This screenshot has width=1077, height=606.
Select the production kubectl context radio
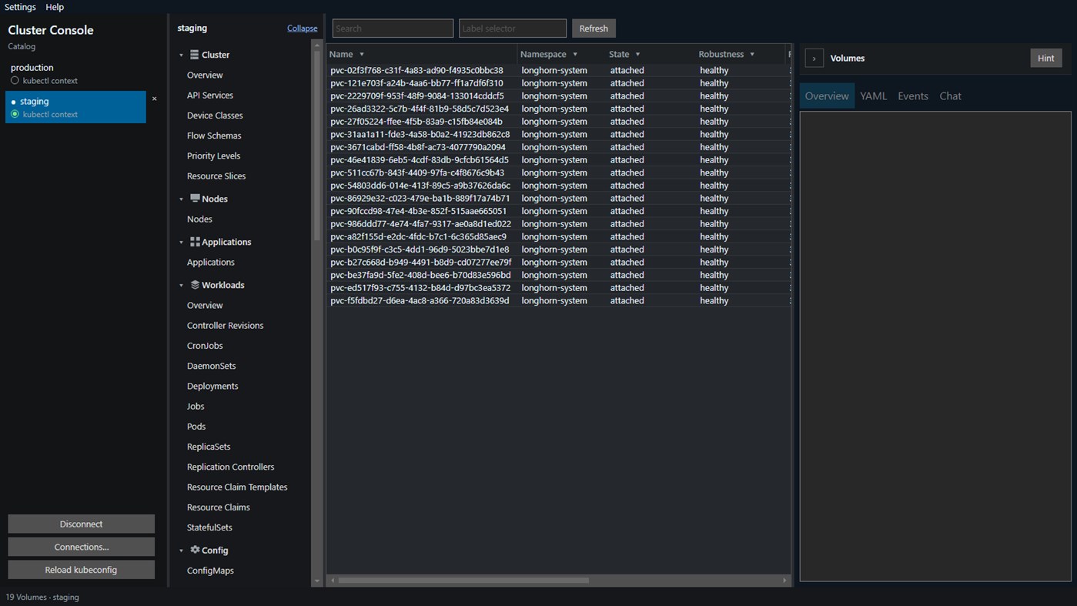[x=15, y=81]
